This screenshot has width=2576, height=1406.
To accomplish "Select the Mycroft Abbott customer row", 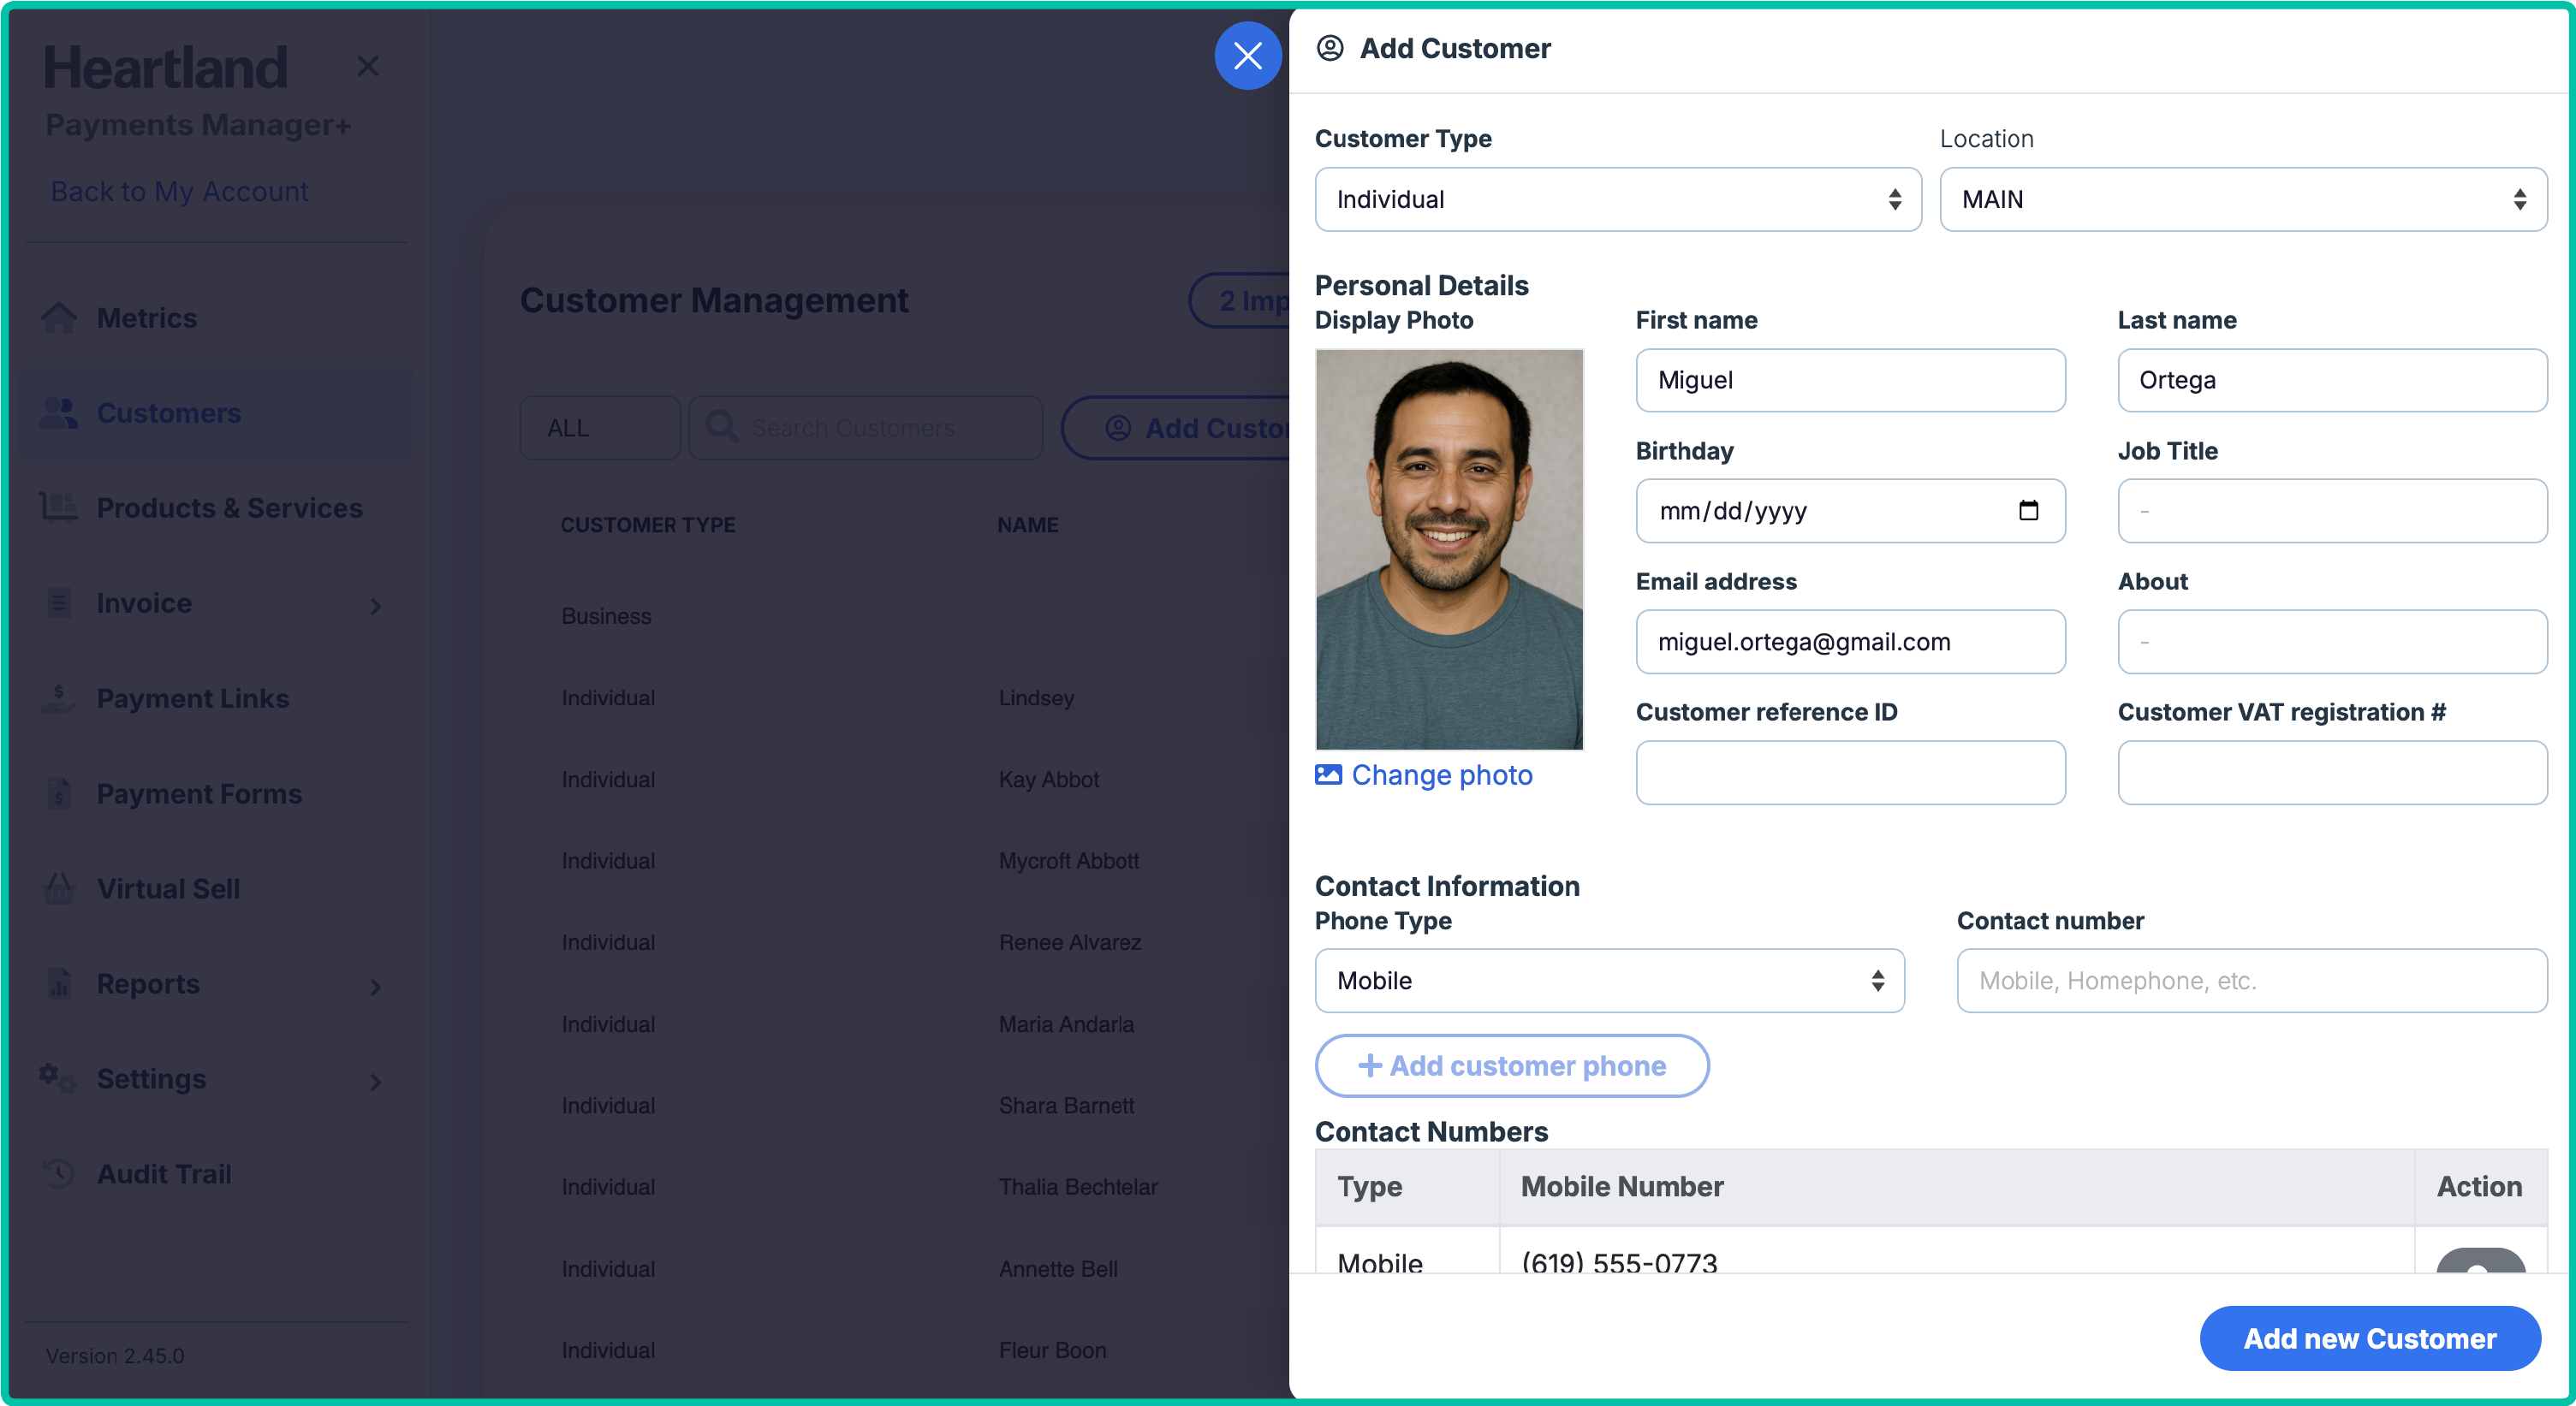I will (905, 862).
